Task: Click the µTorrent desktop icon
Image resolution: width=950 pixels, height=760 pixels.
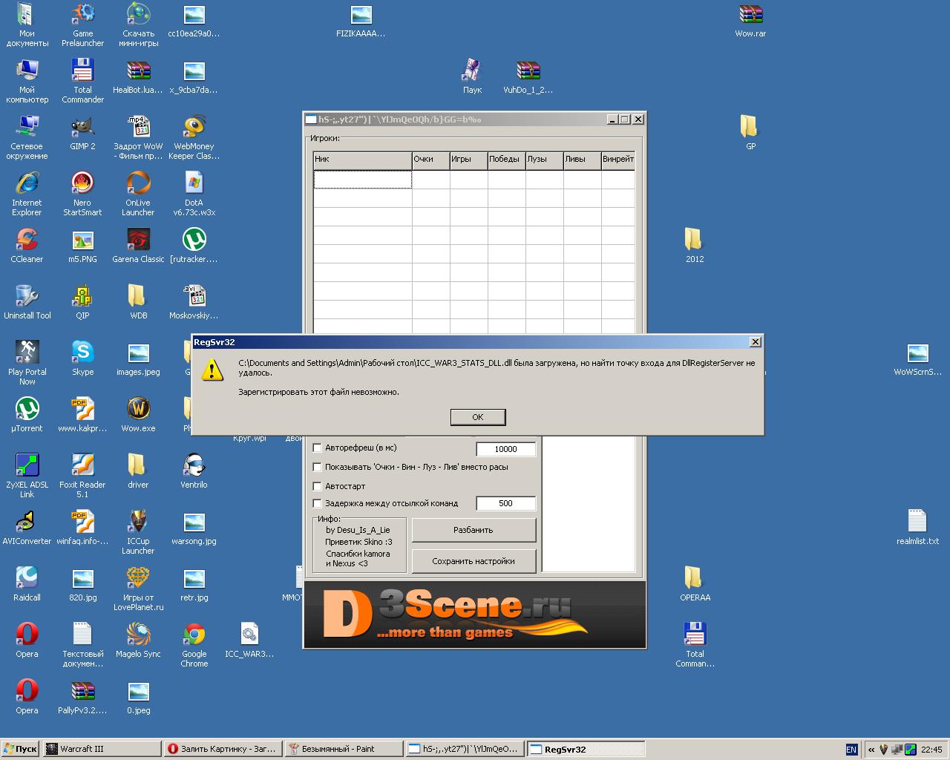Action: point(27,416)
